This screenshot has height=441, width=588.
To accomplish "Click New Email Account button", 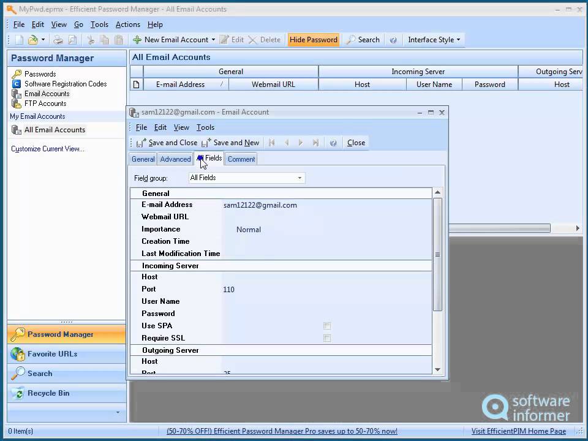I will coord(171,40).
